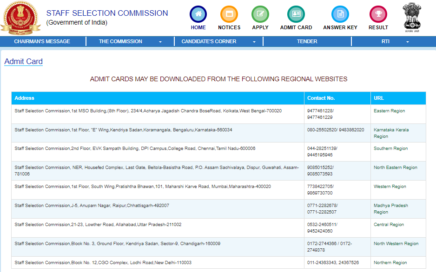
Task: Open the Result trophy icon
Action: (378, 14)
